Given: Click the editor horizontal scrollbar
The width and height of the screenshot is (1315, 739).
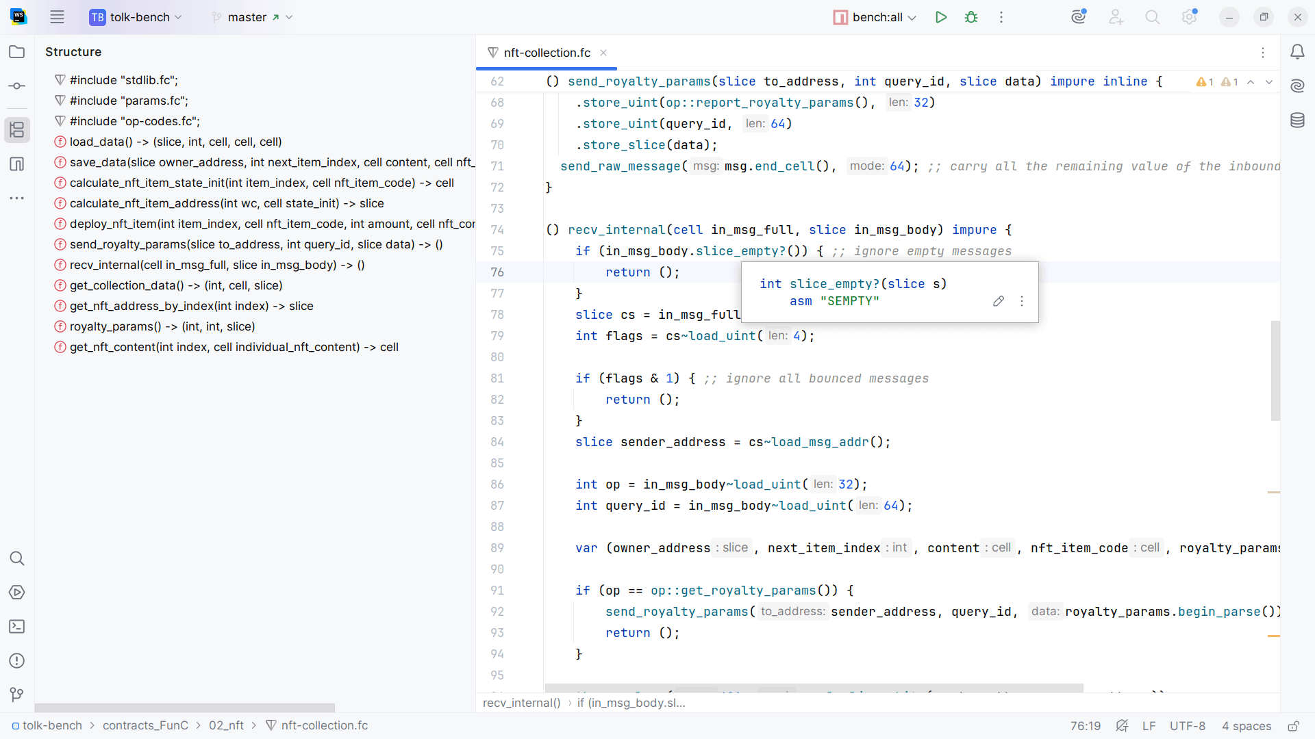Looking at the screenshot, I should [x=814, y=688].
